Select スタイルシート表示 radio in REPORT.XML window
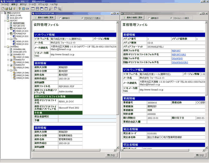209x163 pixels. tap(82, 18)
